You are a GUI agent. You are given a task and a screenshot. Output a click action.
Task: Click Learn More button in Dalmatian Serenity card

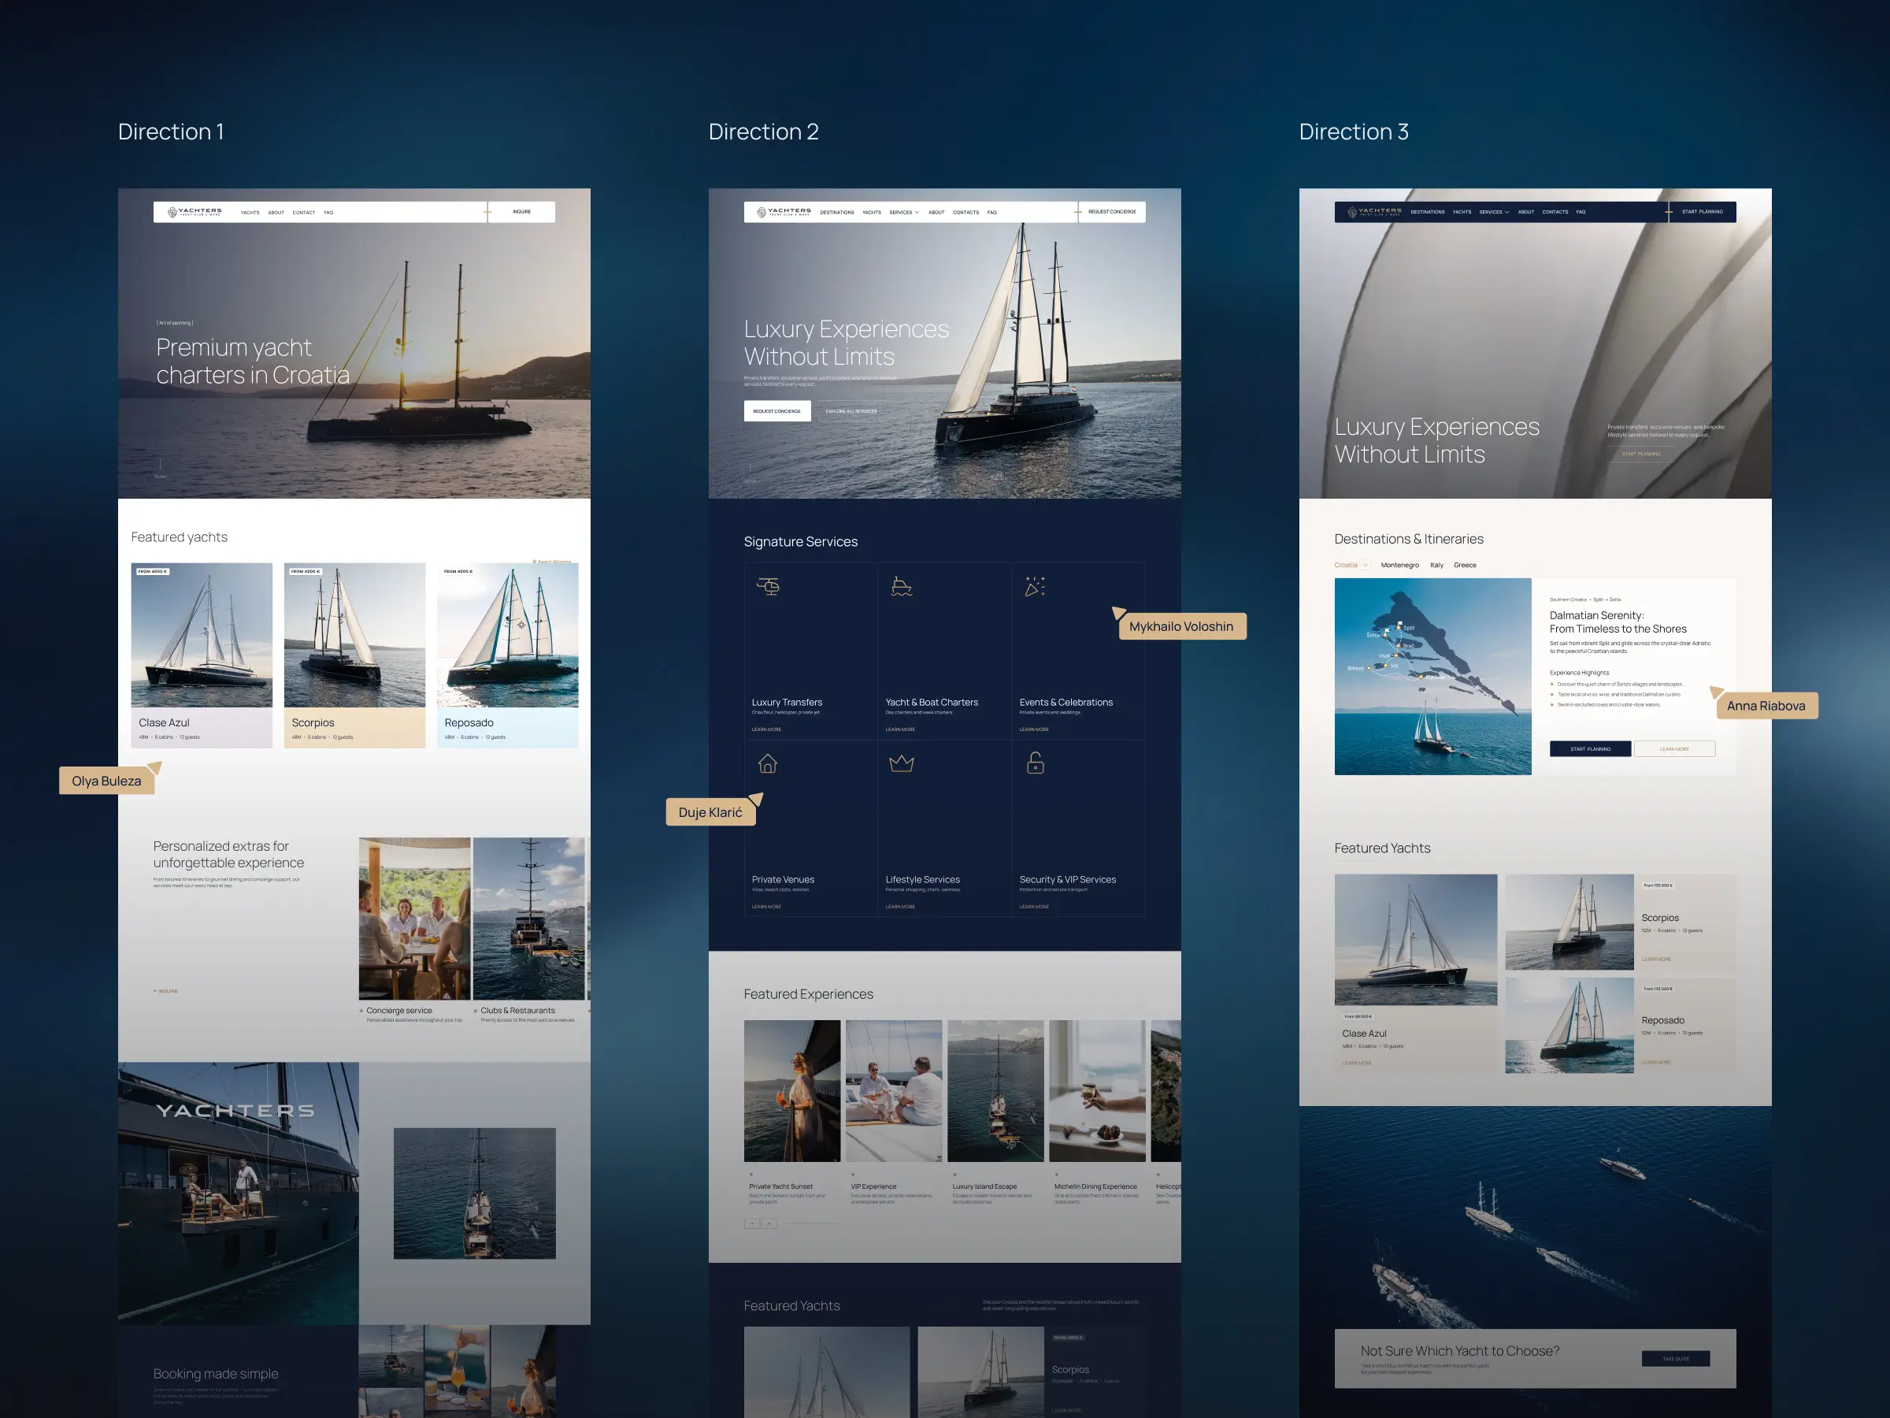pos(1675,748)
